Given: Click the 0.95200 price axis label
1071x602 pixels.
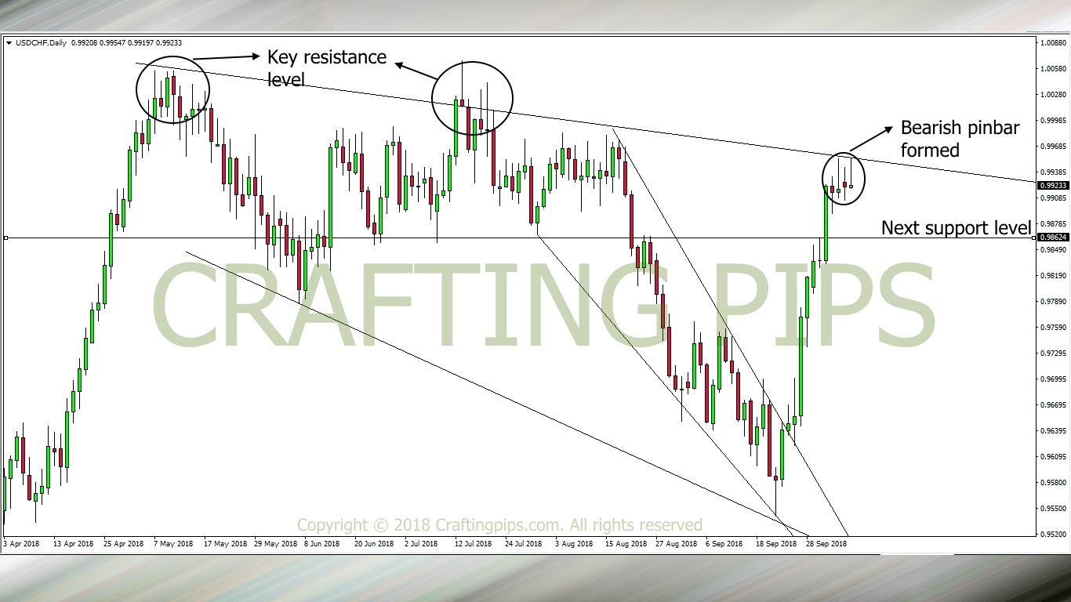Looking at the screenshot, I should [x=1053, y=535].
